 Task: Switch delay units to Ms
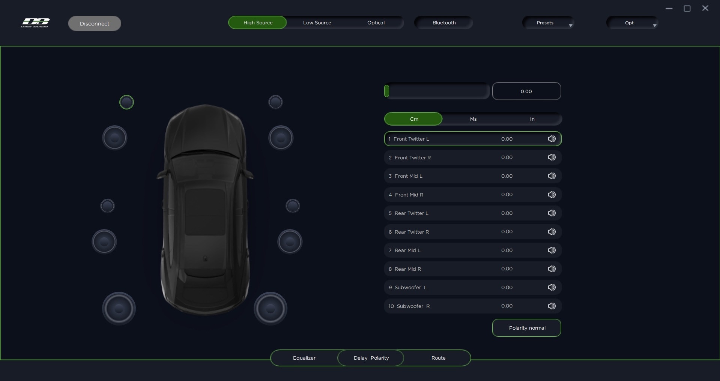(473, 119)
